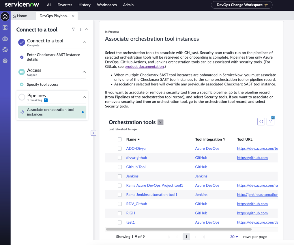
Task: Open the Admin menu
Action: pyautogui.click(x=128, y=5)
